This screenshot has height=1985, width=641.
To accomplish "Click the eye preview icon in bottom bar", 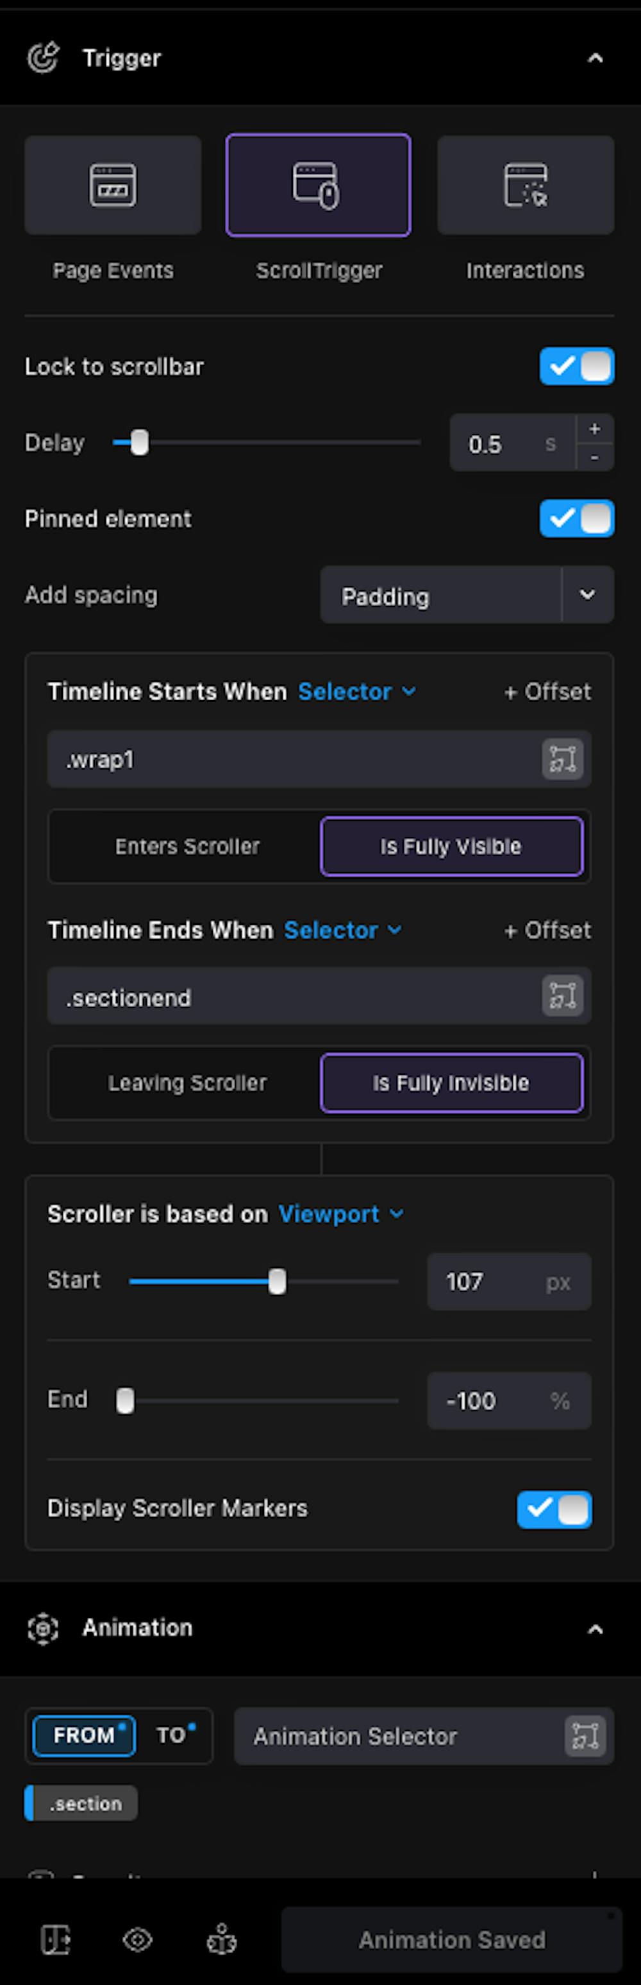I will 138,1939.
